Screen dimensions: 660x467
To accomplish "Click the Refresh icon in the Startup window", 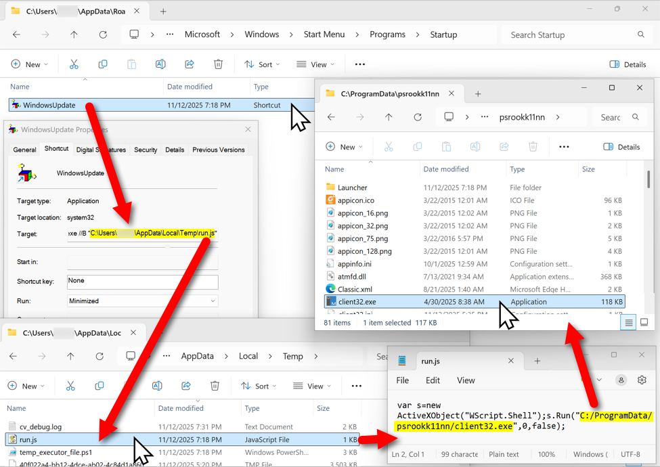I will [103, 35].
